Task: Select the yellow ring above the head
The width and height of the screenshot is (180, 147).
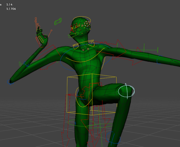Action: pos(82,20)
